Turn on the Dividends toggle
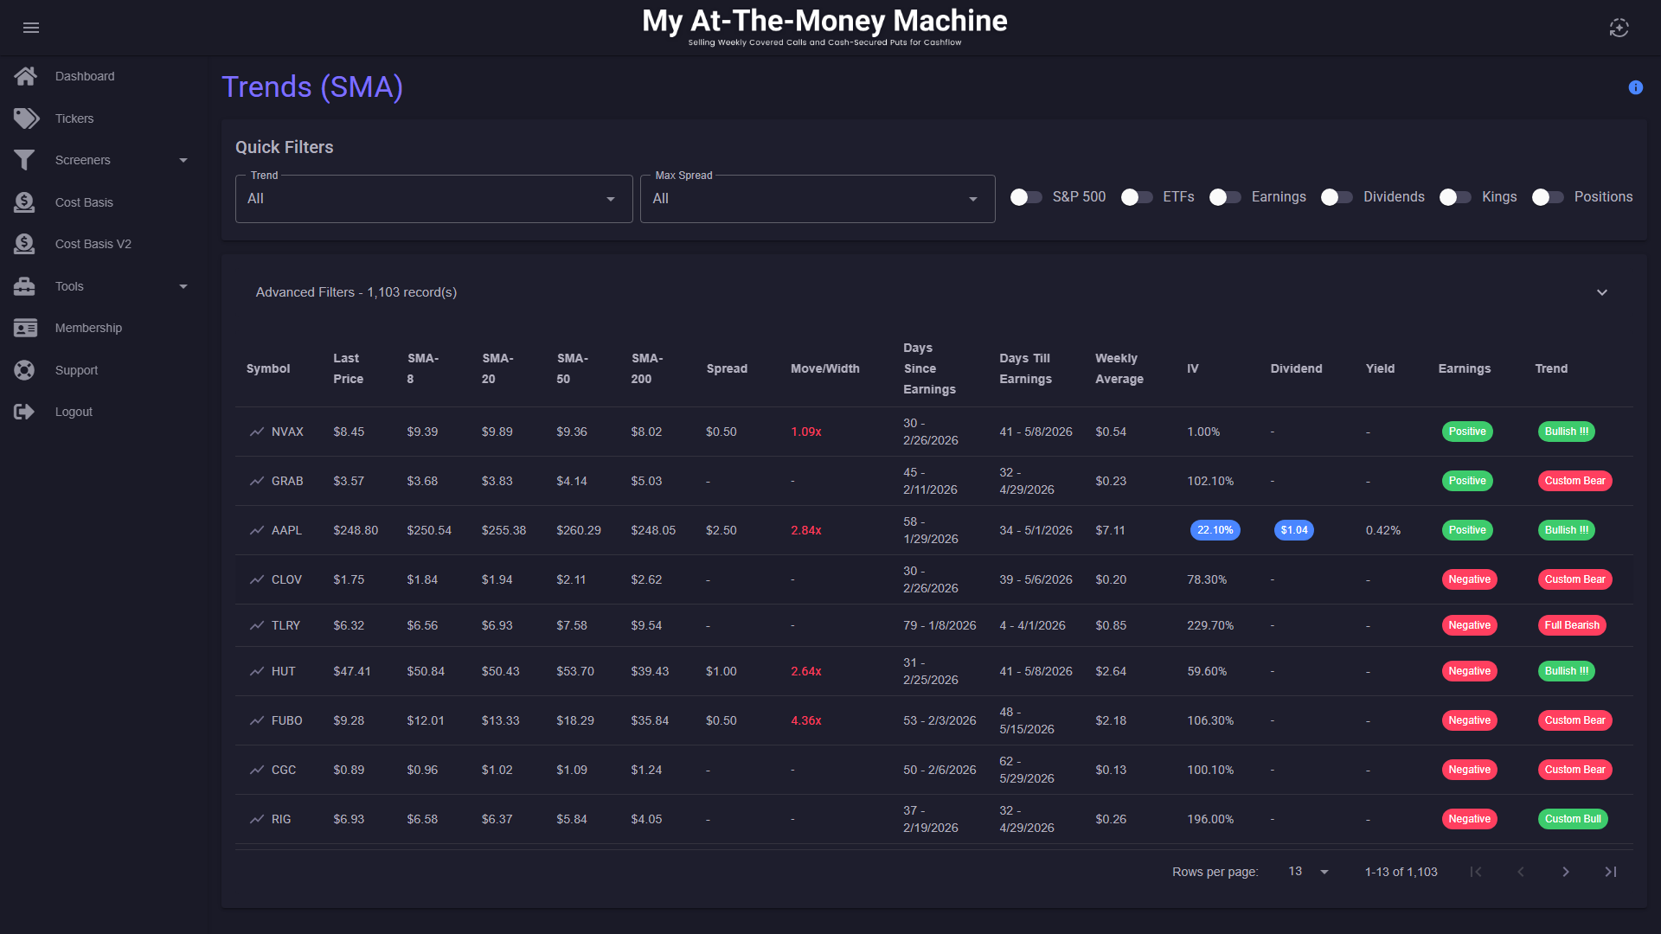 click(1337, 197)
